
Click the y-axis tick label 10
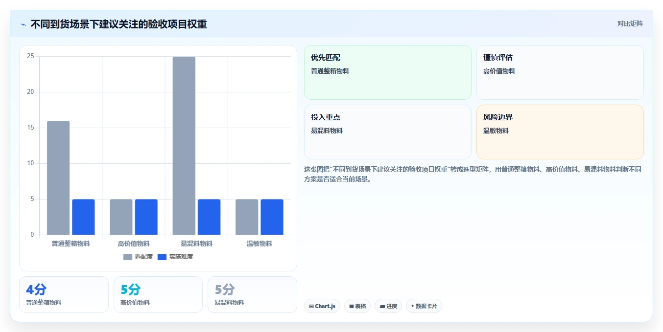[x=30, y=163]
